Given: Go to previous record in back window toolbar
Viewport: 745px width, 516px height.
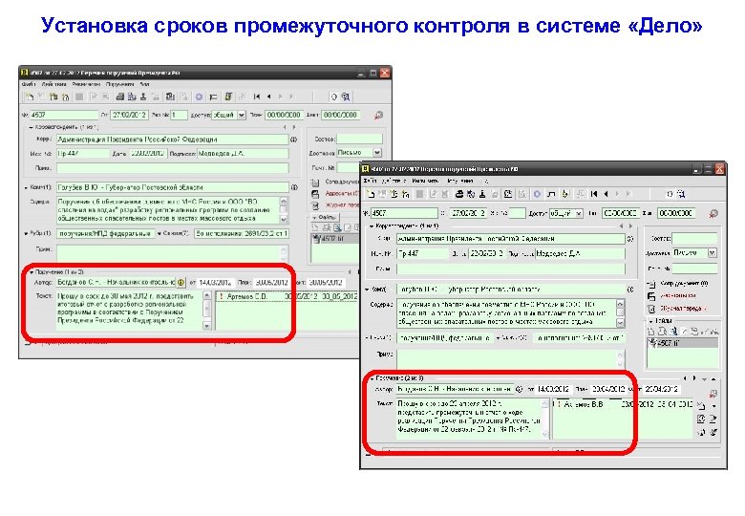Looking at the screenshot, I should [x=269, y=97].
